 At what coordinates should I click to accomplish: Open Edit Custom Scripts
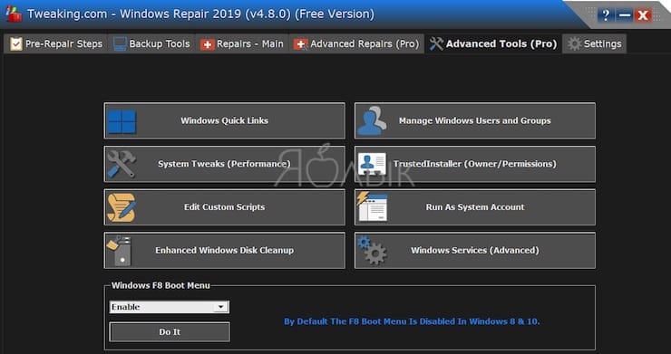(x=224, y=207)
